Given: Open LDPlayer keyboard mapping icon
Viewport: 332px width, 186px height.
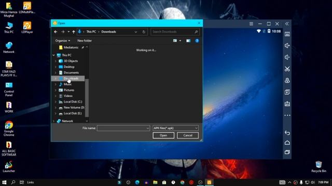Looking at the screenshot, I should [x=287, y=35].
